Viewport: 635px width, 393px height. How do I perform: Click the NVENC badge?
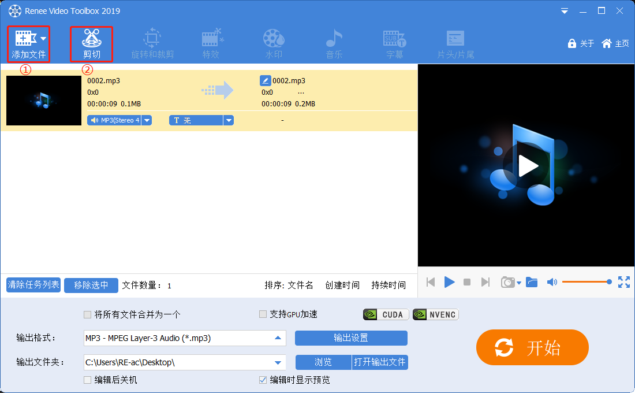(436, 314)
